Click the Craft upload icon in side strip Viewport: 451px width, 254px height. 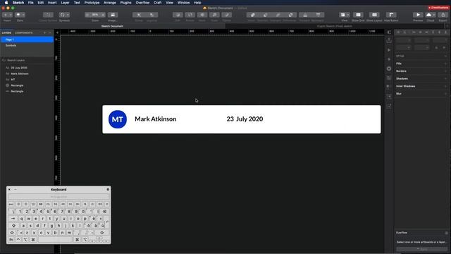click(x=389, y=40)
